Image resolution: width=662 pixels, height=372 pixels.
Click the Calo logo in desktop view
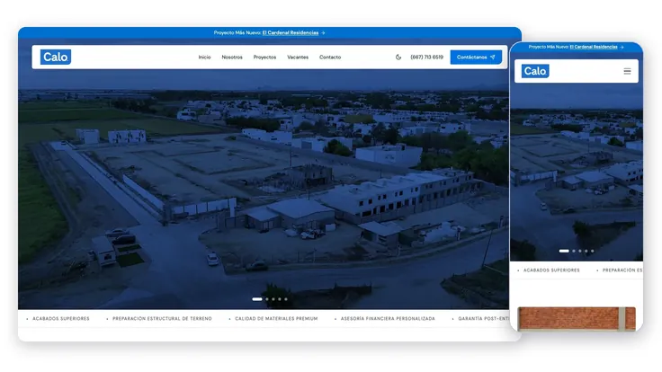(x=56, y=57)
